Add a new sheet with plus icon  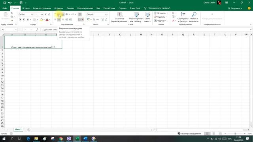[x=29, y=130]
